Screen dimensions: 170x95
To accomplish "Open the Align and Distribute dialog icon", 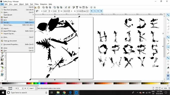I will coord(87,7).
